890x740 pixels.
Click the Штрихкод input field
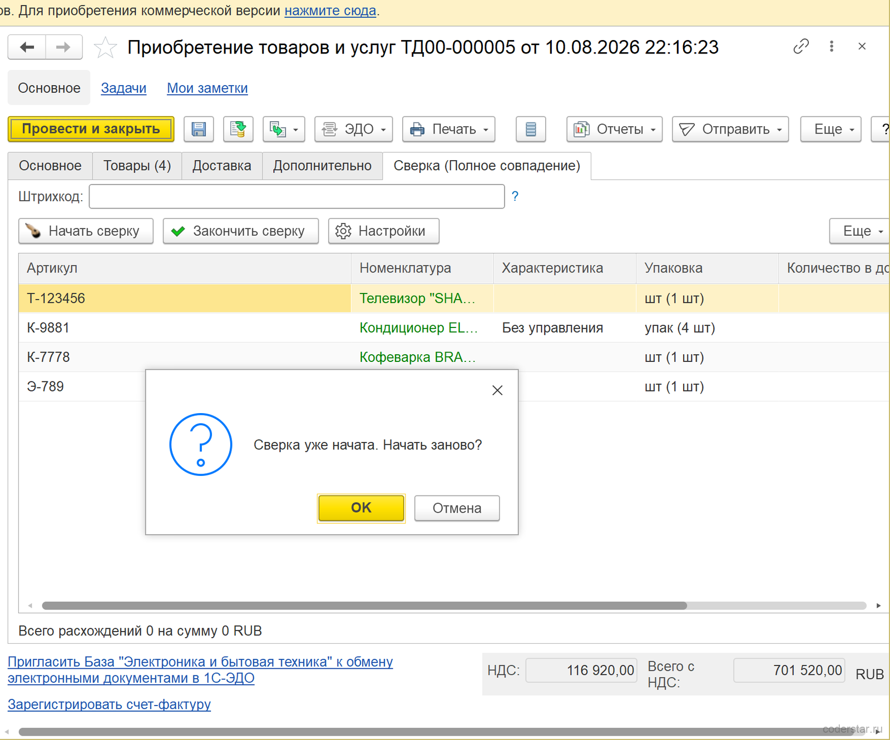[297, 196]
